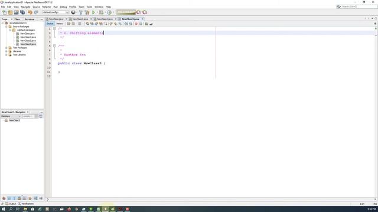Open the Notifications button in status bar
Image resolution: width=378 pixels, height=212 pixels.
point(26,204)
